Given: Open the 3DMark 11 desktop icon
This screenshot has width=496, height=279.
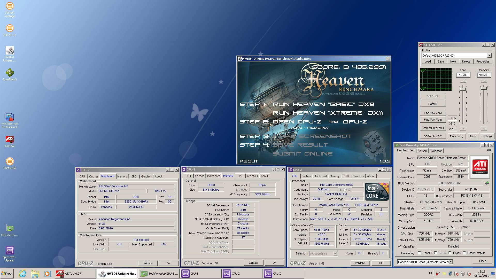Looking at the screenshot, I should pyautogui.click(x=10, y=30).
